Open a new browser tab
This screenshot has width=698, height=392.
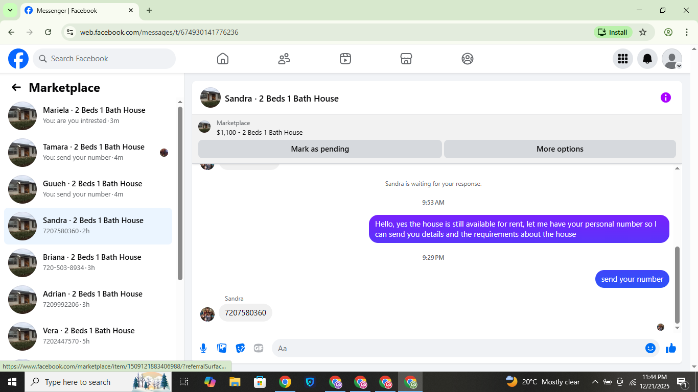[x=149, y=10]
